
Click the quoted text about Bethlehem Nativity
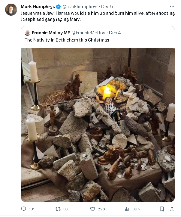(67, 40)
